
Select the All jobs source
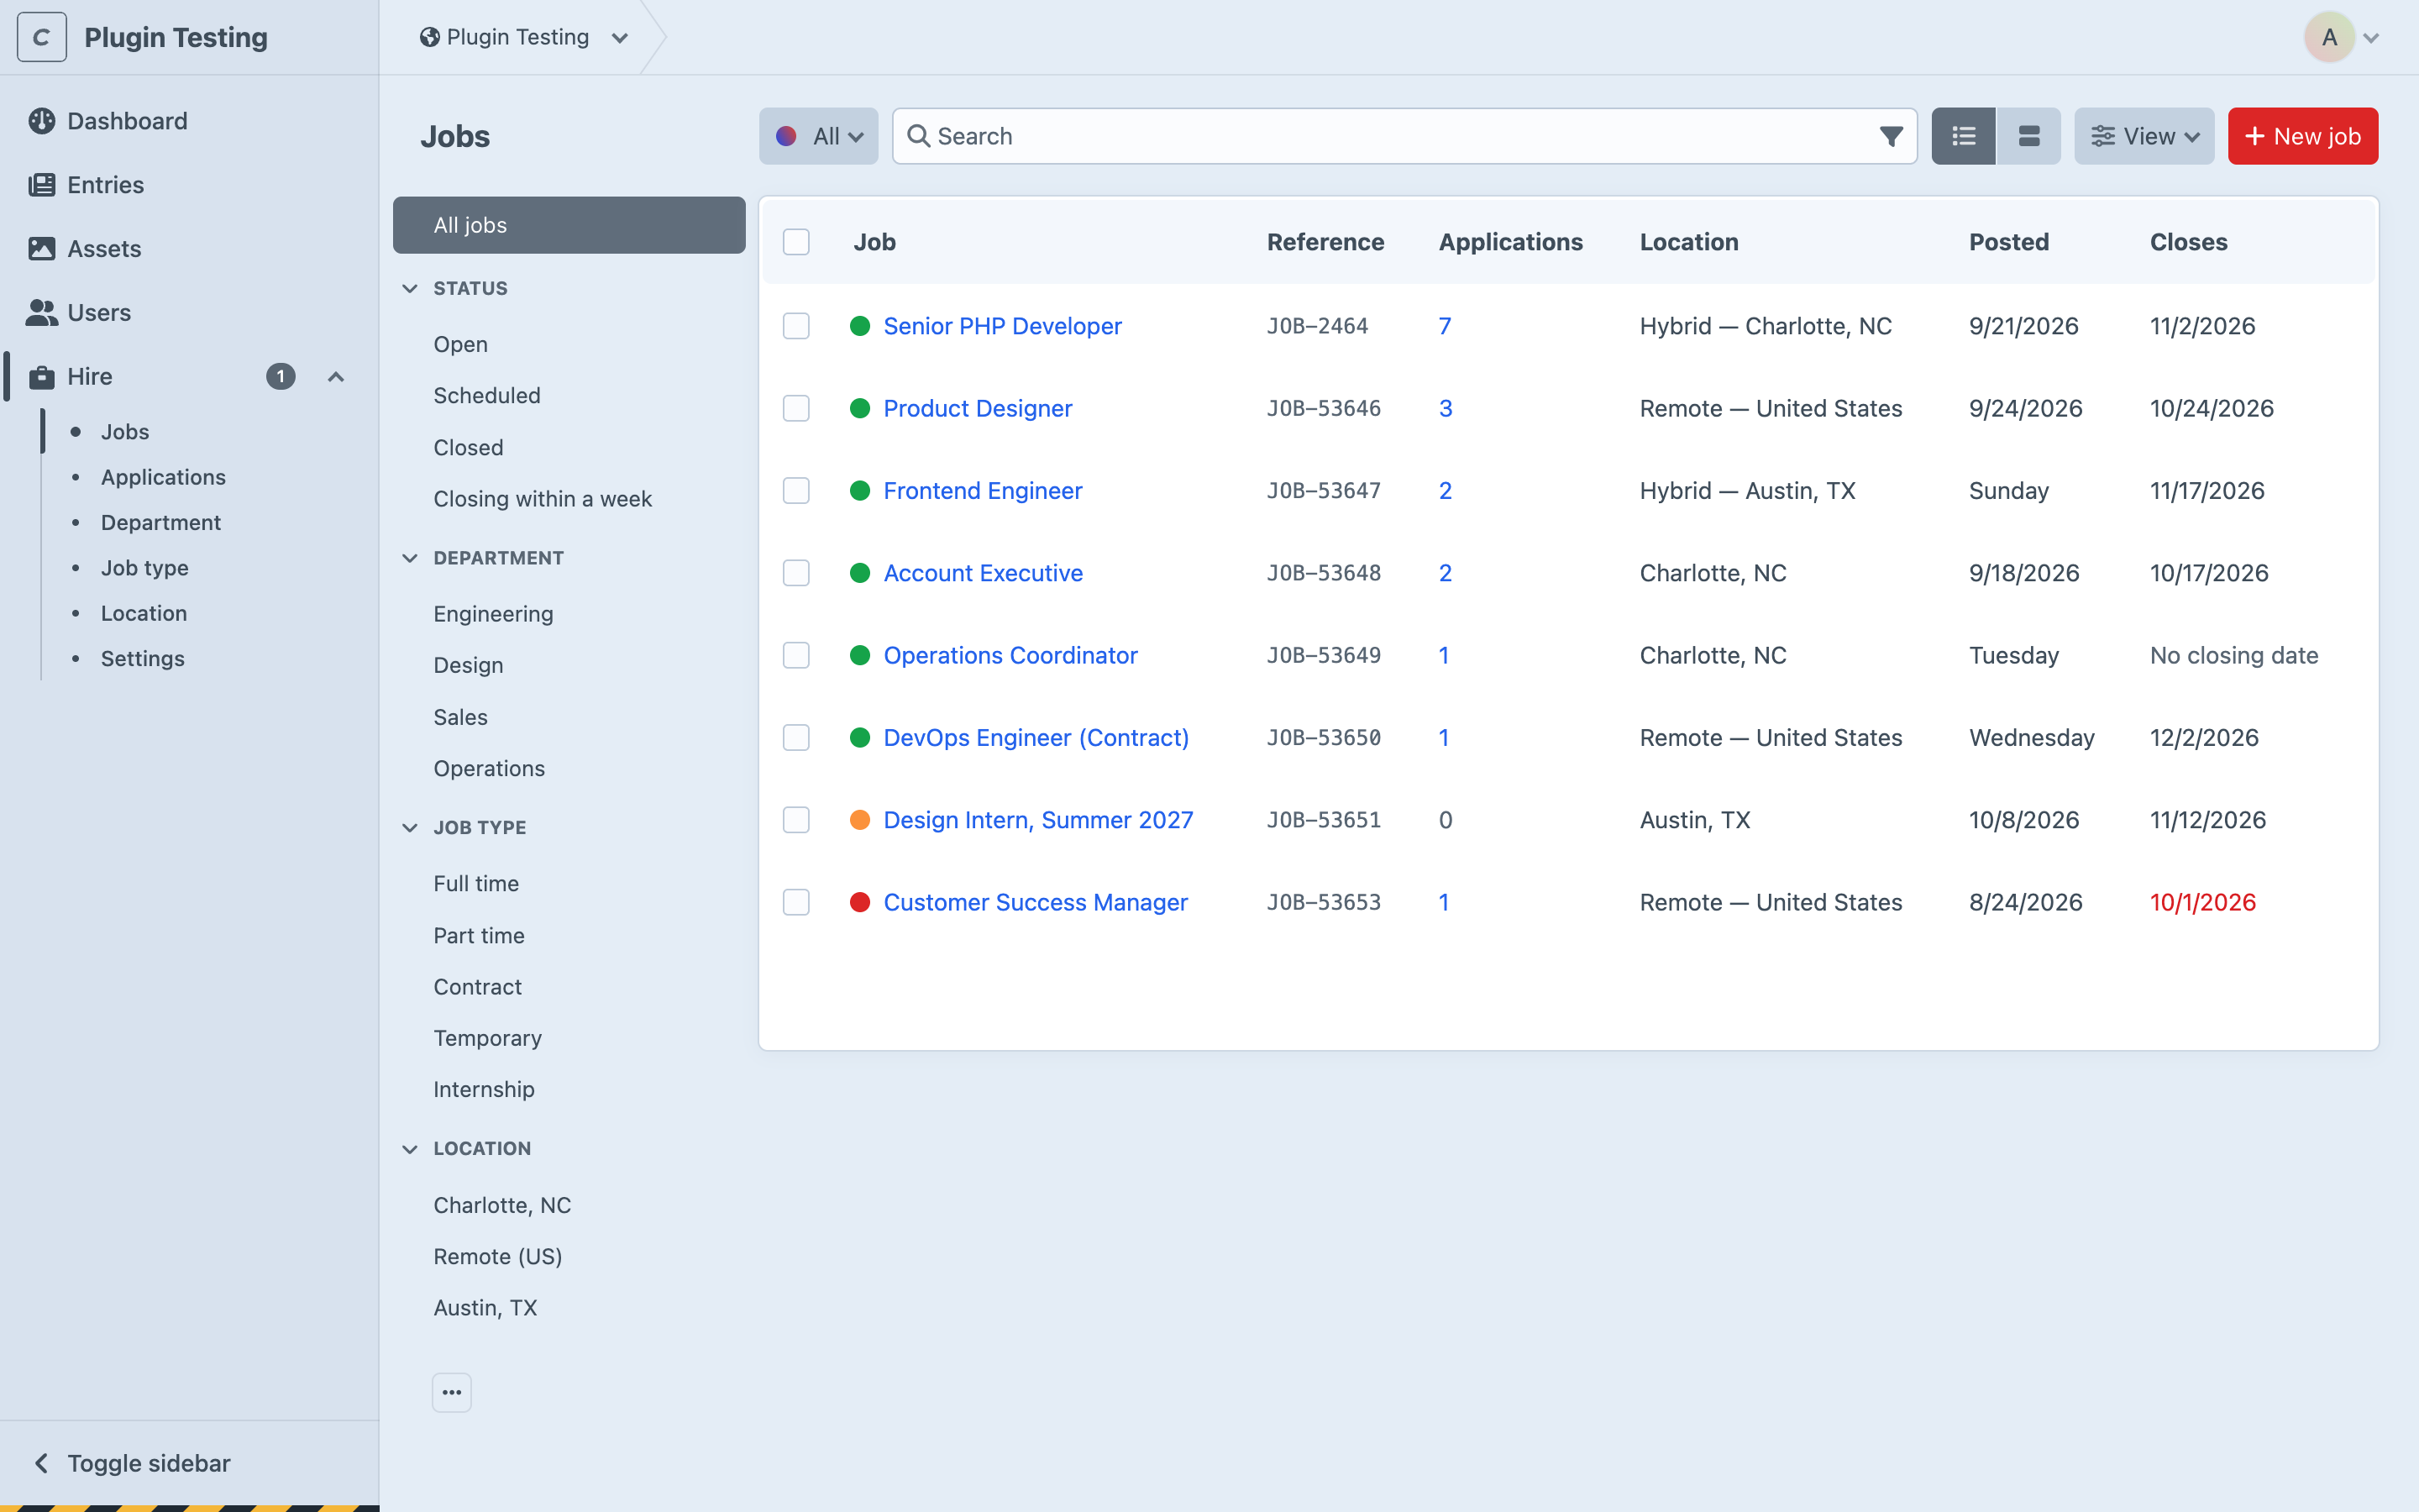tap(569, 225)
